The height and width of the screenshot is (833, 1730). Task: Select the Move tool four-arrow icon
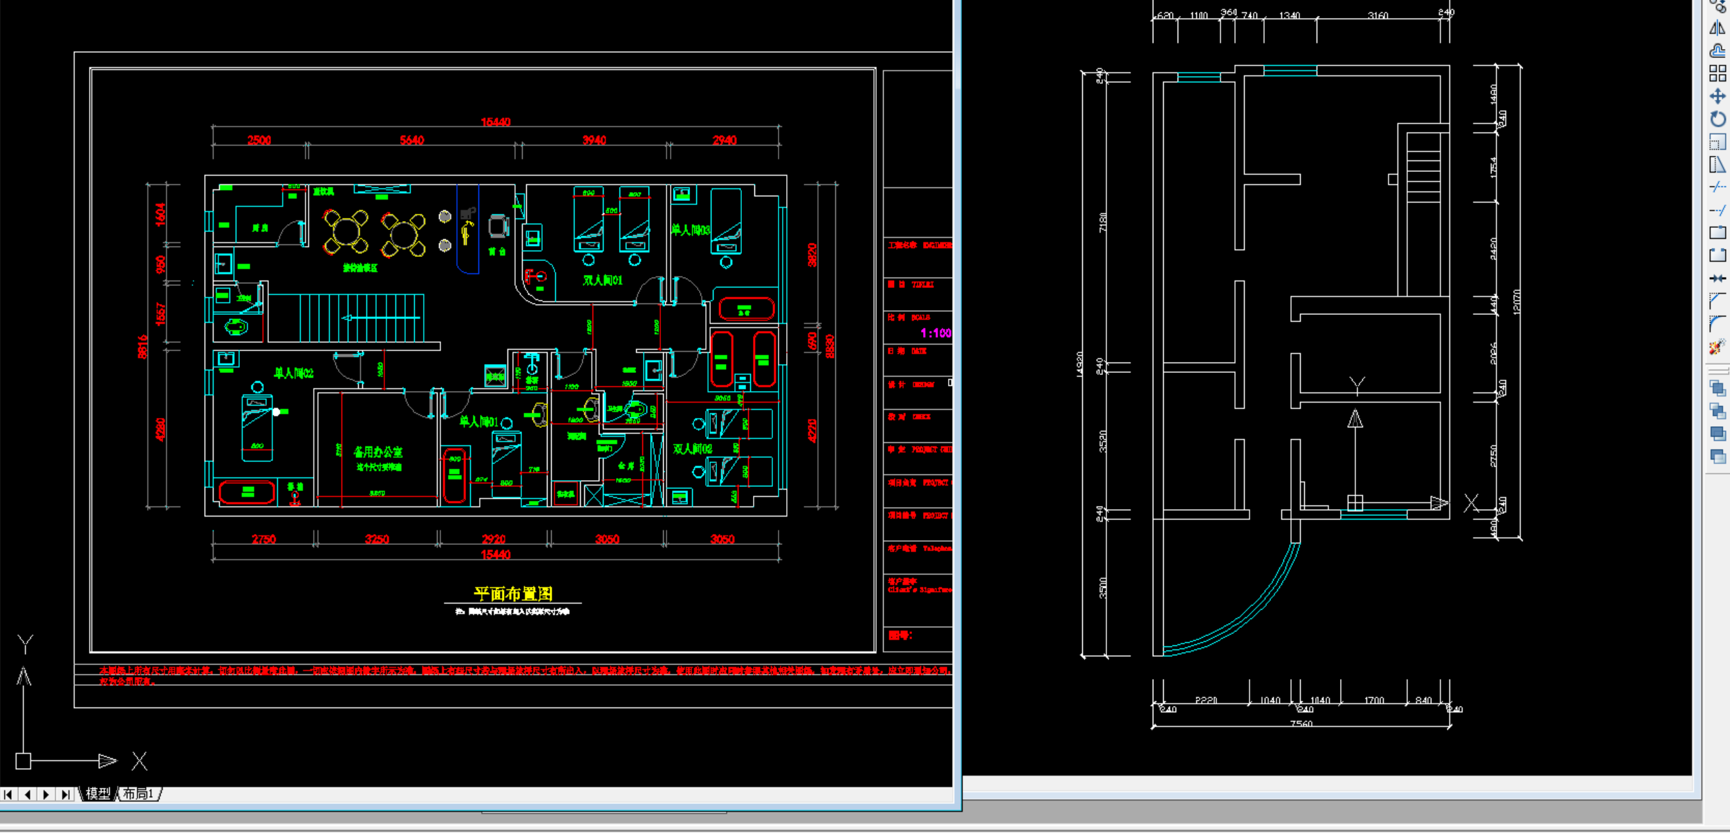1717,96
